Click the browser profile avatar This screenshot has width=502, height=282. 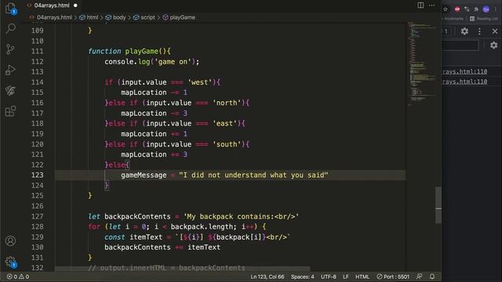pyautogui.click(x=486, y=9)
